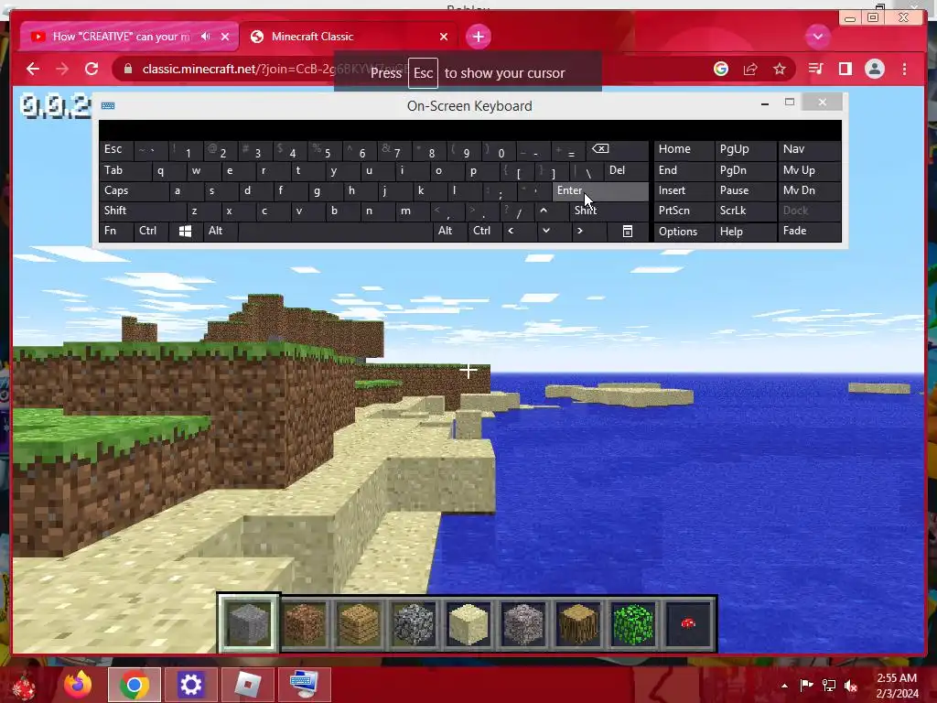Open Roblox from the taskbar
This screenshot has width=937, height=703.
point(247,685)
